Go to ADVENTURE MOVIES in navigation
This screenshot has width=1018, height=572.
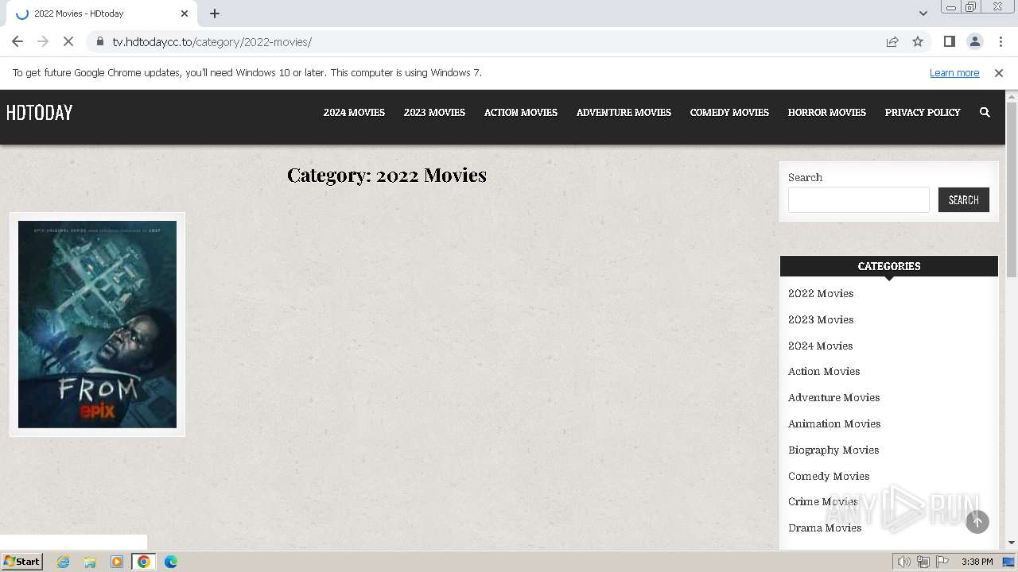624,112
